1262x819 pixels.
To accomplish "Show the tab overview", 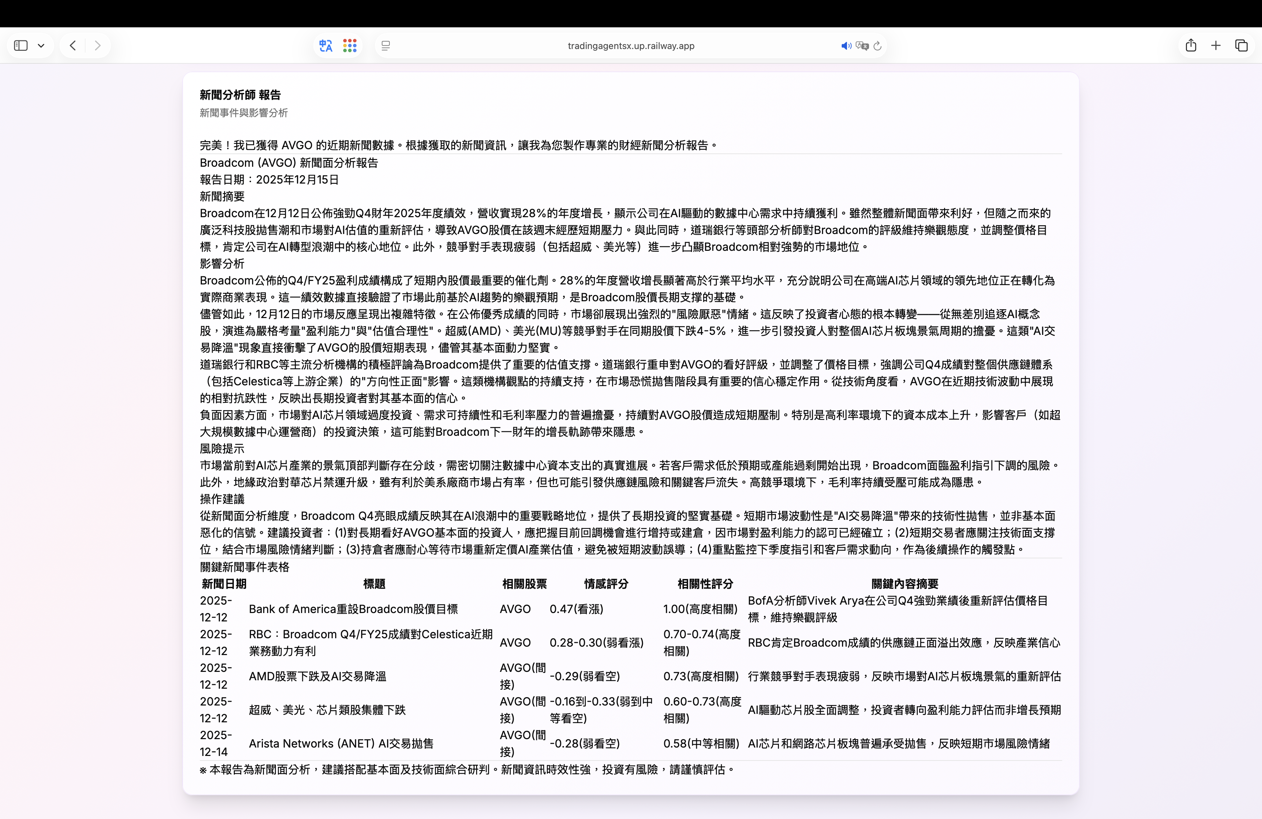I will [1241, 46].
